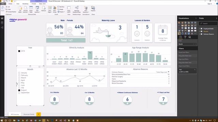This screenshot has width=218, height=122.
Task: Click the Fields search box
Action: pos(208,23)
